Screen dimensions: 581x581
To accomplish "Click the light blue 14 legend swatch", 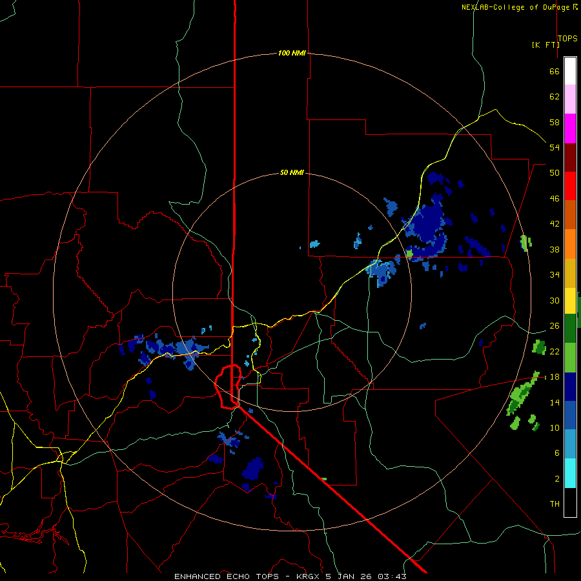I will pyautogui.click(x=570, y=444).
